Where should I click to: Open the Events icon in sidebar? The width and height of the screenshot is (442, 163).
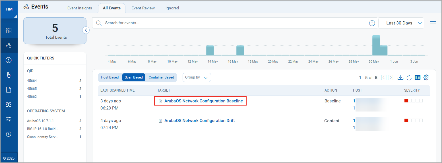pos(9,45)
